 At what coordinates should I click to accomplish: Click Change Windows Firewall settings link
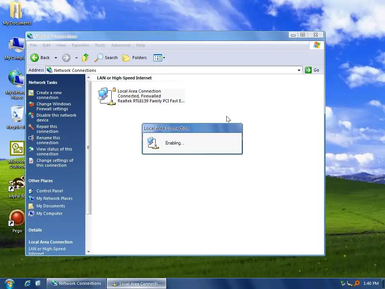tap(54, 106)
